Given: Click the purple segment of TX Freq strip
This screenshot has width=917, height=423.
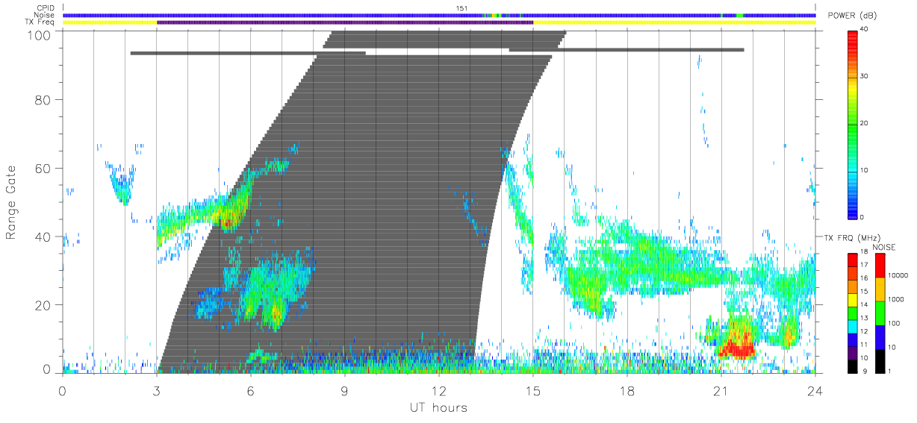Looking at the screenshot, I should click(345, 22).
